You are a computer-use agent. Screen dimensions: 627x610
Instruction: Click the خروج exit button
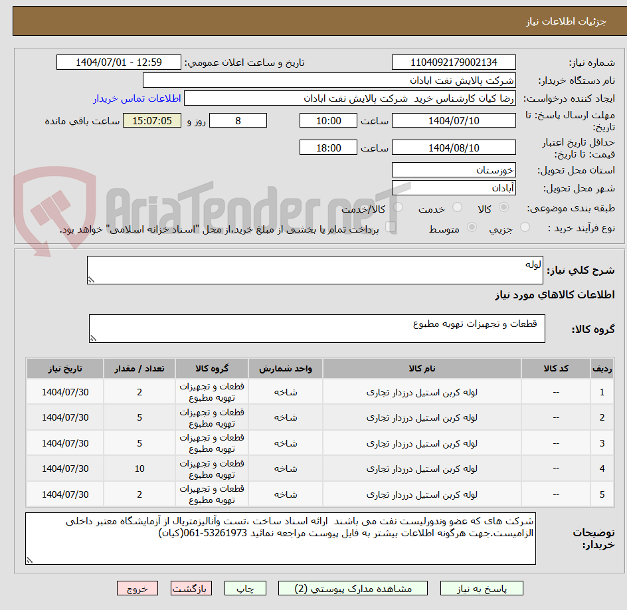pos(137,588)
